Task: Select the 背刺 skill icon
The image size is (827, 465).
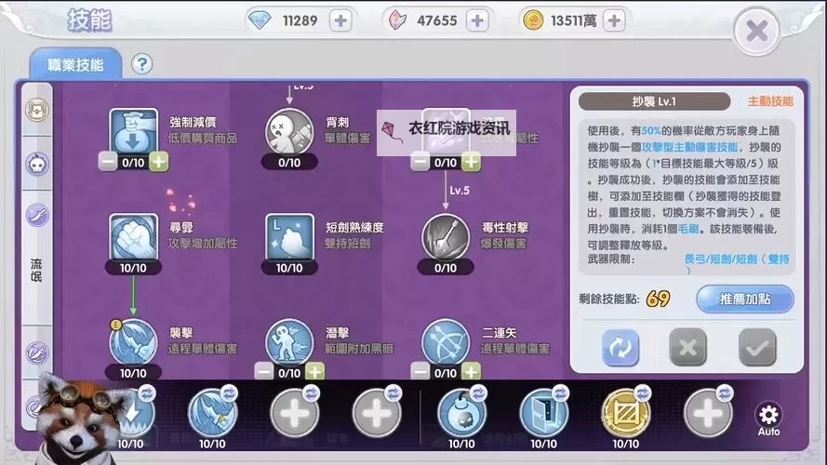Action: pos(289,132)
